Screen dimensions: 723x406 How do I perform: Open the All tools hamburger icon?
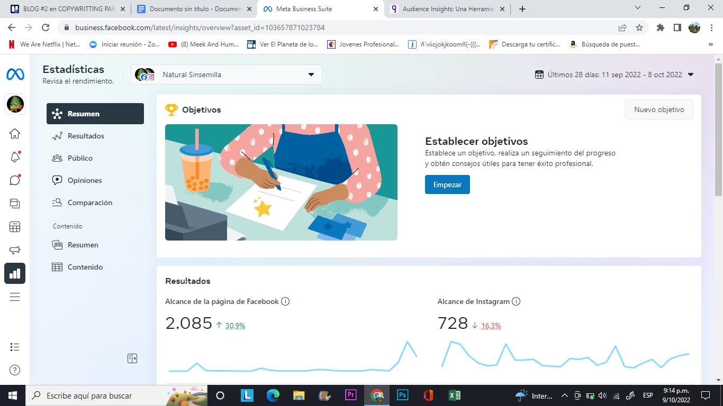point(15,297)
